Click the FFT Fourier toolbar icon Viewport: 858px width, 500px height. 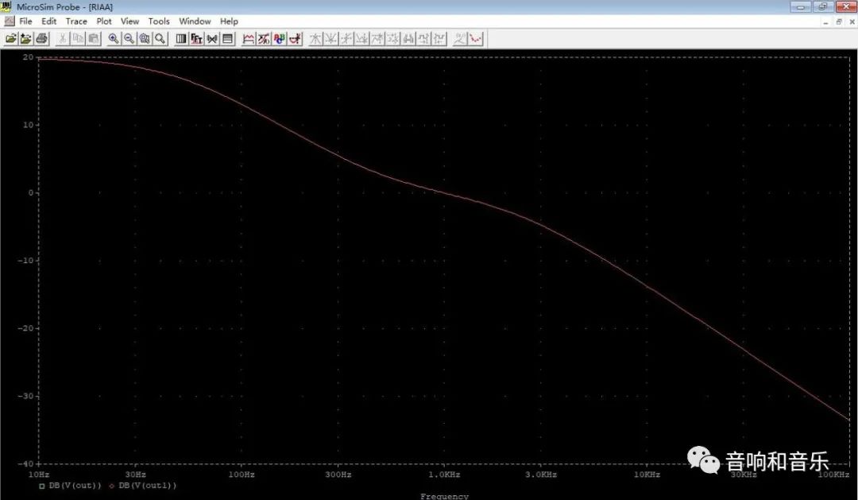point(196,38)
